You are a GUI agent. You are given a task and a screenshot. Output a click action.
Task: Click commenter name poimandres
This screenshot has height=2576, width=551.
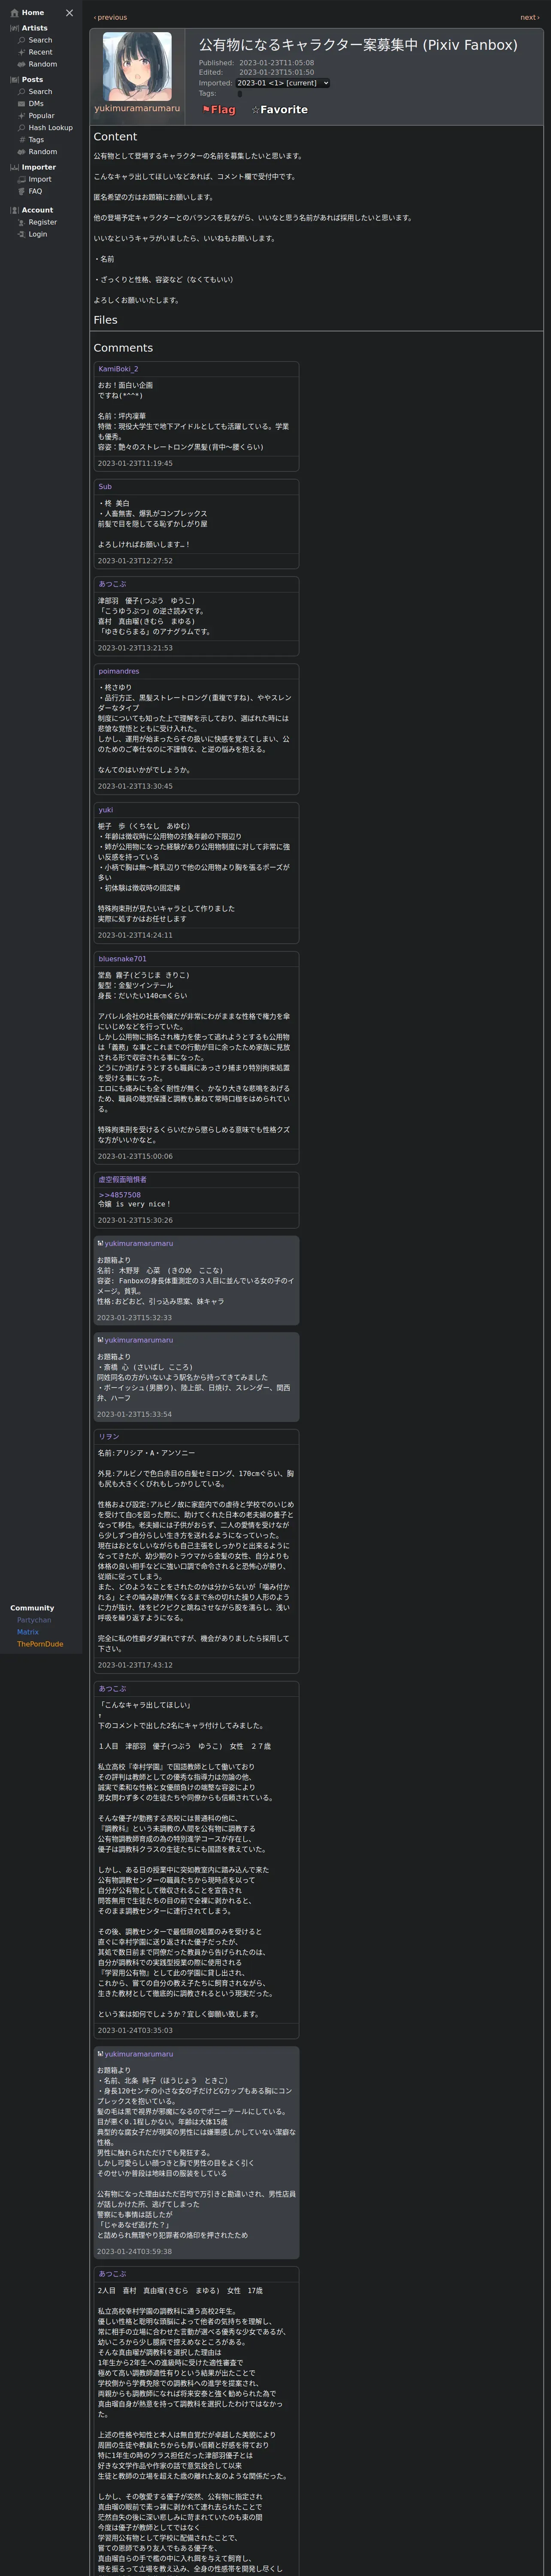tap(119, 671)
